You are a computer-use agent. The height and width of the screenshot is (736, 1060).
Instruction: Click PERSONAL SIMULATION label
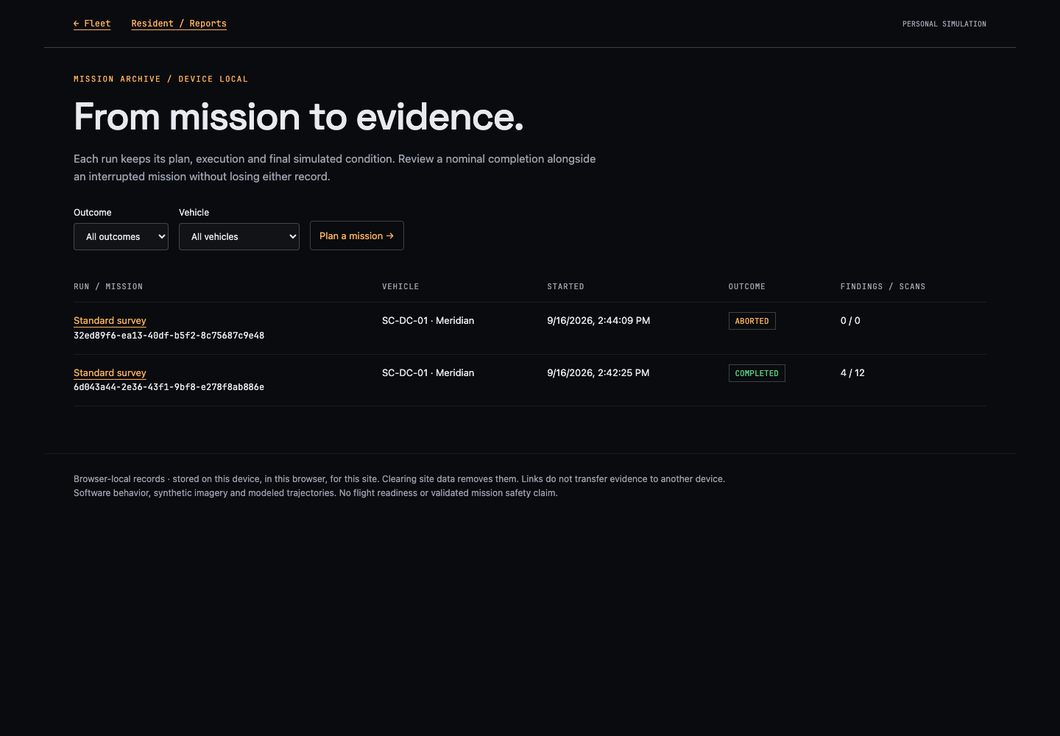point(944,24)
